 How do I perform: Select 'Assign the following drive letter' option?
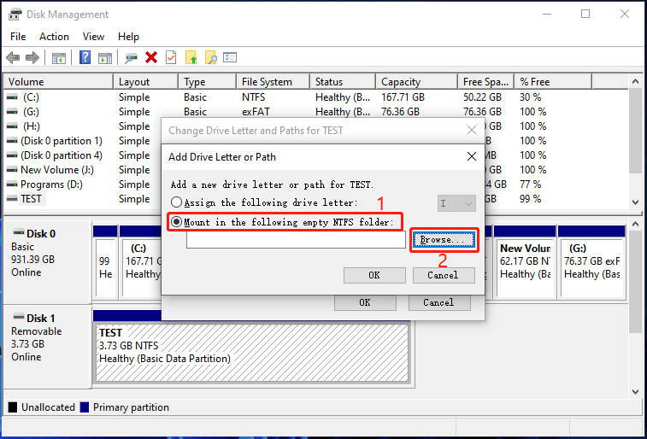177,203
